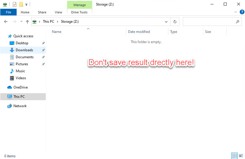Open the View ribbon tab
This screenshot has height=159, width=245.
pos(58,12)
